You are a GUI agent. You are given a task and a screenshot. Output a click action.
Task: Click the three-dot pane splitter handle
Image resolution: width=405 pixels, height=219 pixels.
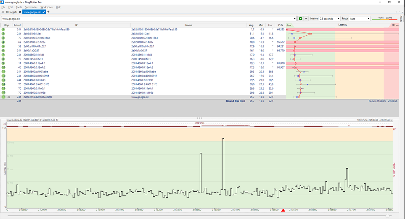pos(199,118)
